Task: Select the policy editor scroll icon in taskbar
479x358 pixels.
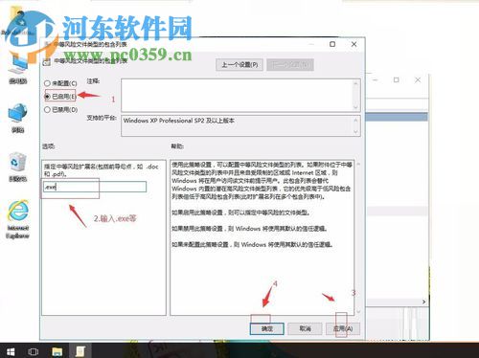Action: (80, 351)
